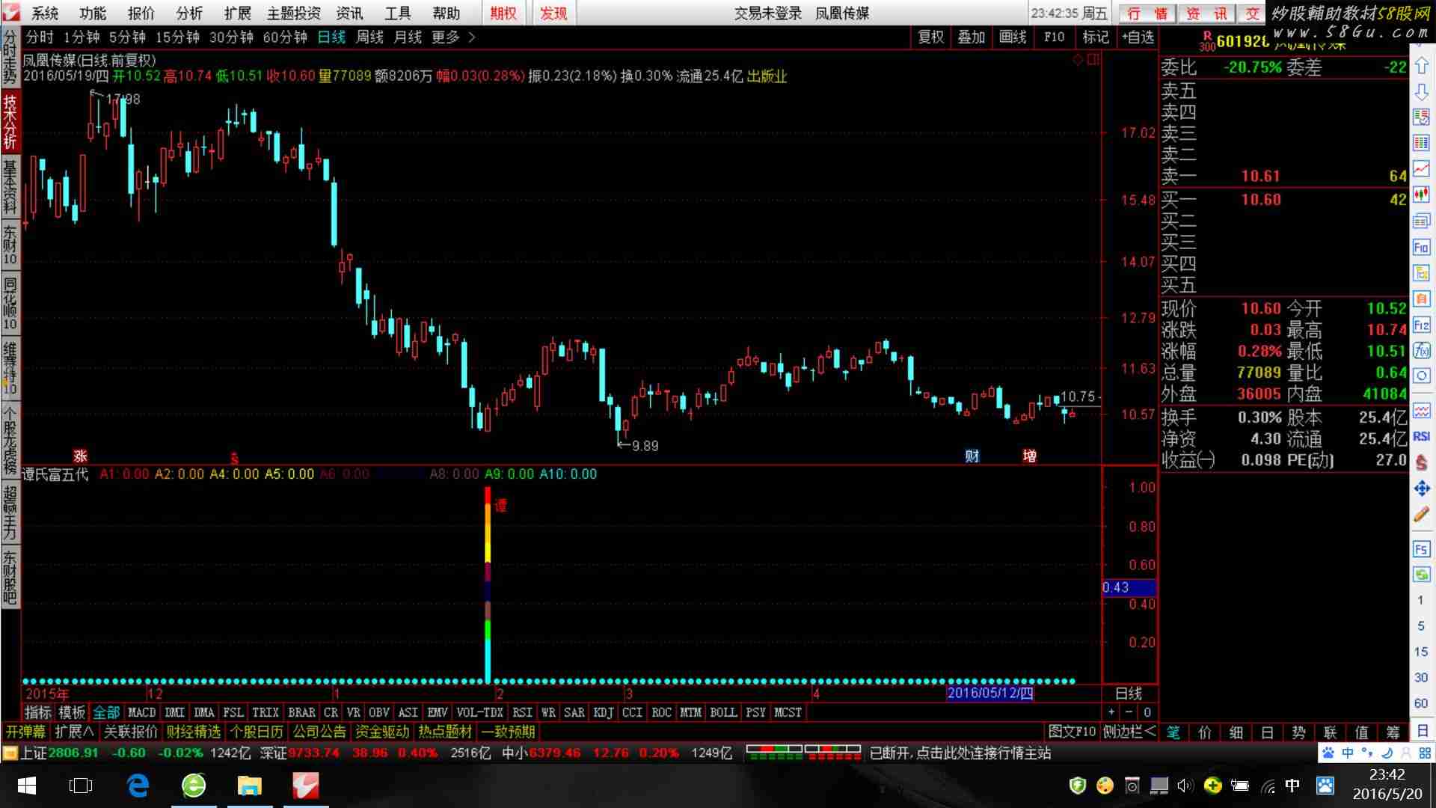
Task: Open the 报价 menu
Action: tap(141, 13)
